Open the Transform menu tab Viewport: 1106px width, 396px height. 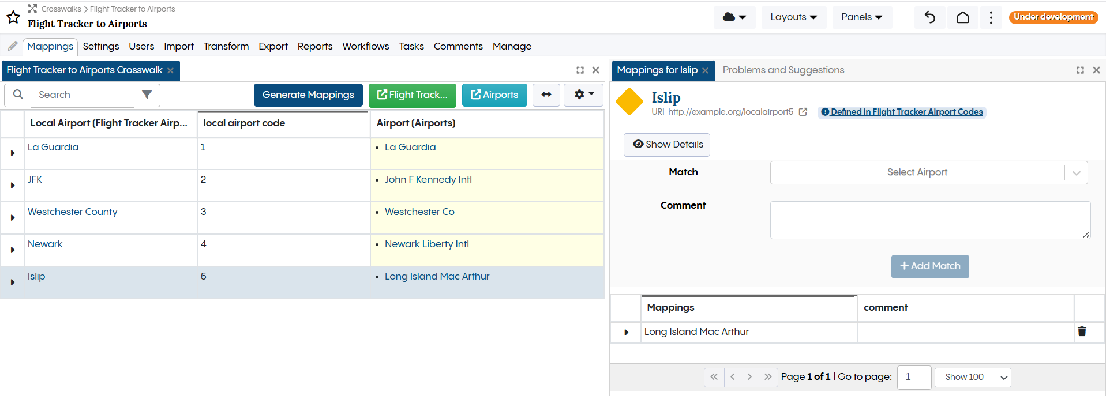(x=226, y=46)
